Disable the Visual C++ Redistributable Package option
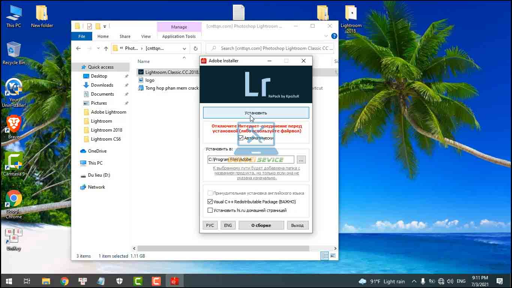 click(x=210, y=201)
